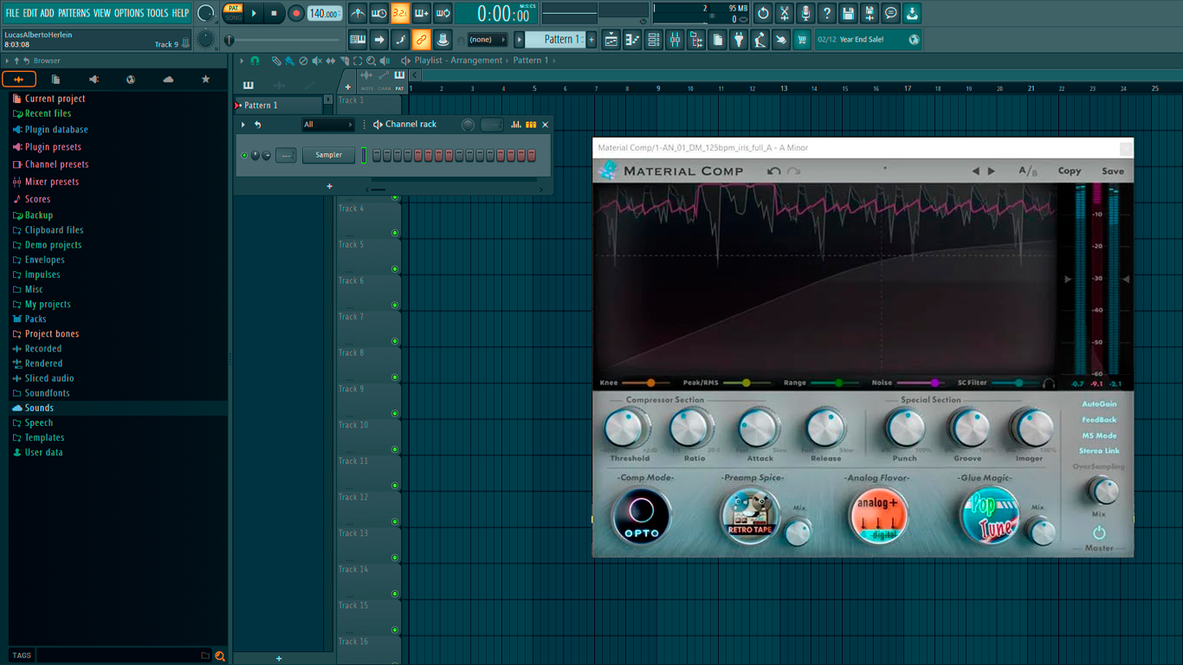Open the EDIT menu
This screenshot has height=665, width=1183.
(x=30, y=13)
